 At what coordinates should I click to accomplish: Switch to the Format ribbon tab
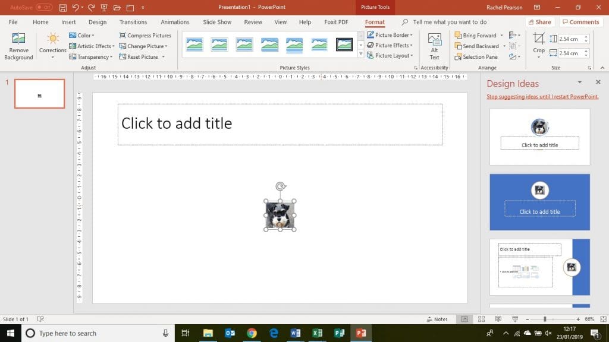click(x=375, y=22)
